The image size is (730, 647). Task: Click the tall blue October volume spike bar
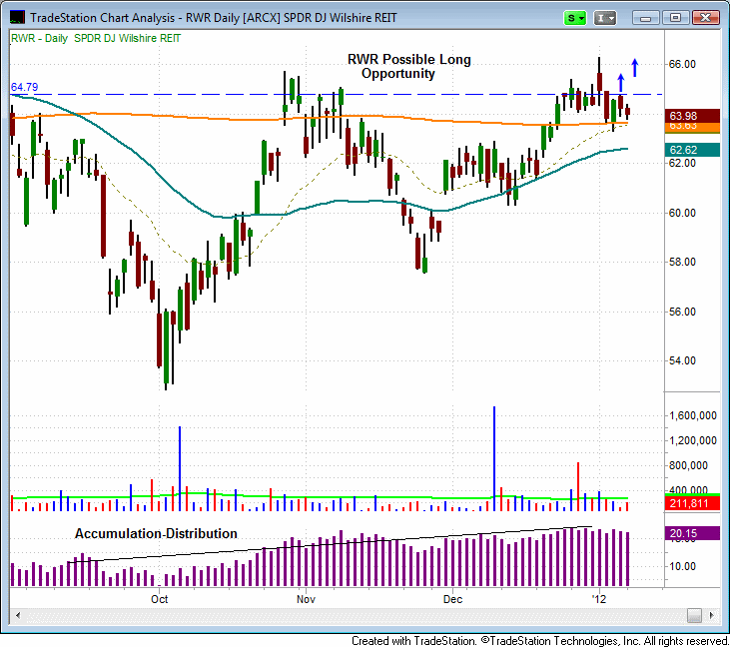pos(180,468)
